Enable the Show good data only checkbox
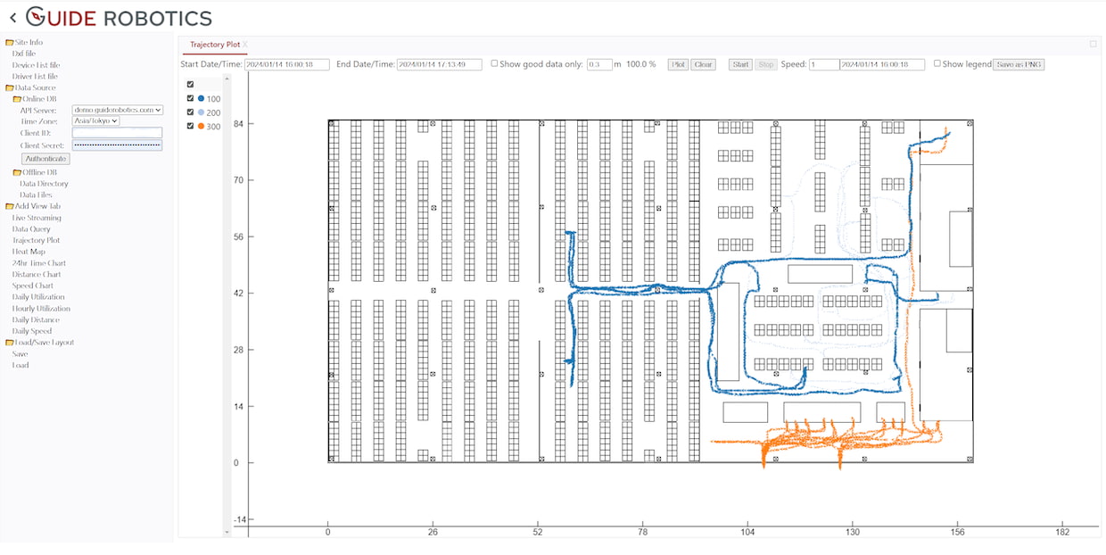1106x555 pixels. pyautogui.click(x=495, y=64)
